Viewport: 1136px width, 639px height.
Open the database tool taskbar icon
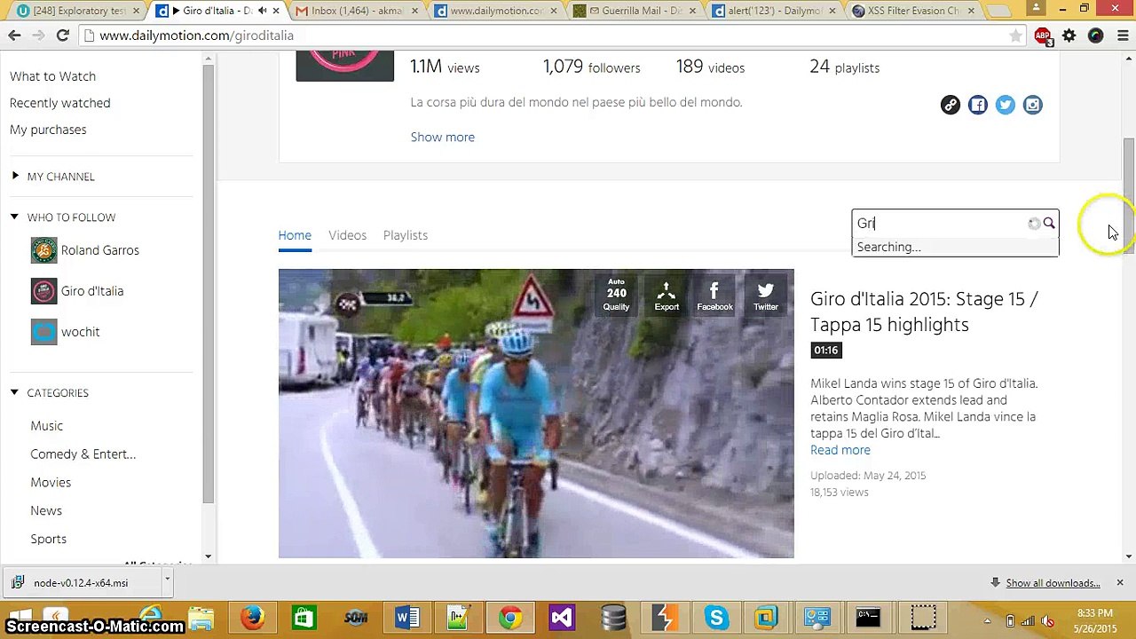tap(613, 617)
